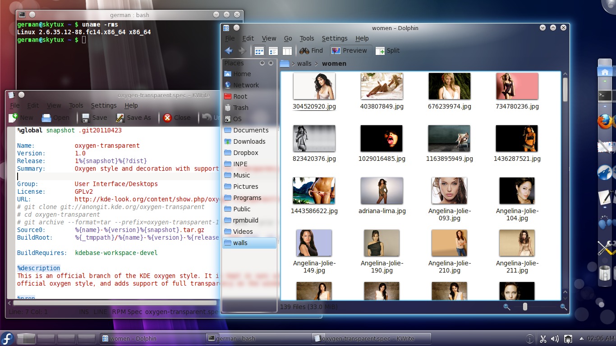Click the volume icon in the system tray
This screenshot has height=346, width=616.
(x=555, y=339)
